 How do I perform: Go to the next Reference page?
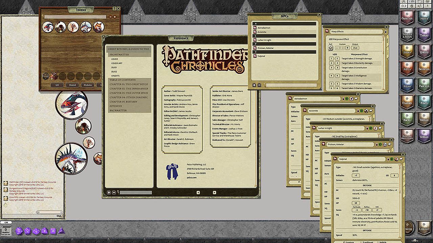(x=214, y=193)
